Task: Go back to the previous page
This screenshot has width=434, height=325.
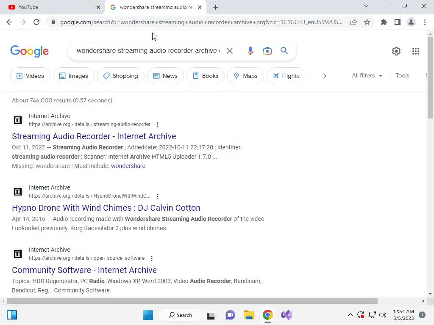Action: pyautogui.click(x=9, y=22)
